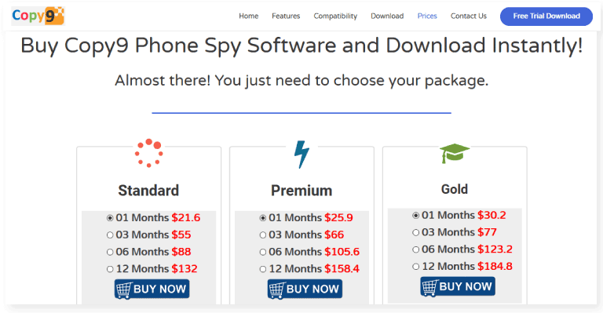
Task: Open the Contact Us page
Action: (x=469, y=16)
